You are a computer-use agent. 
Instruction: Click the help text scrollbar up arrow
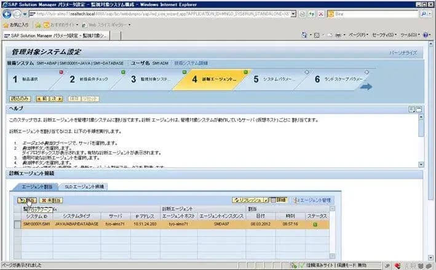421,117
